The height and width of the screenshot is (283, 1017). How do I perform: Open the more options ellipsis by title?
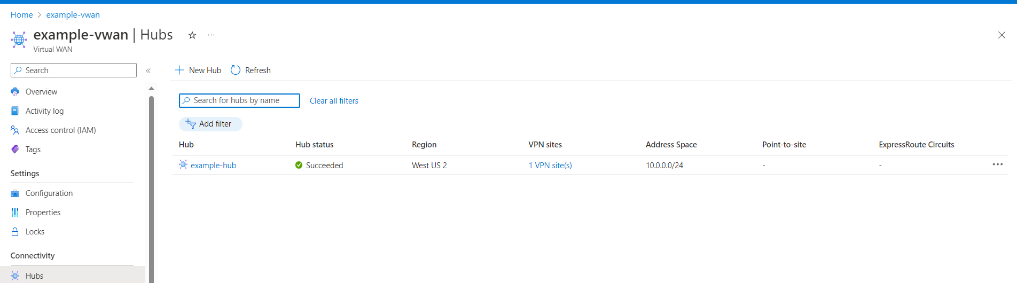(x=211, y=35)
